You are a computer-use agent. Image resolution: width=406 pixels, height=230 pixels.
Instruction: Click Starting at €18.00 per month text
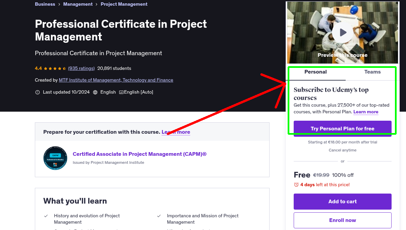coord(343,142)
